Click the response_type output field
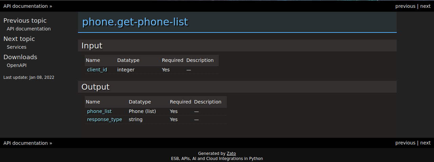The height and width of the screenshot is (162, 434). [104, 119]
